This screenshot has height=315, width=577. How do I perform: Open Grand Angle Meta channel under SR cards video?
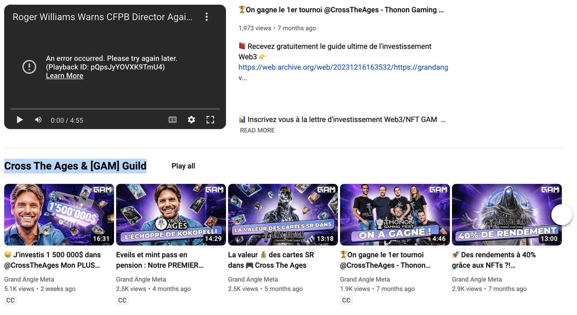pos(253,279)
